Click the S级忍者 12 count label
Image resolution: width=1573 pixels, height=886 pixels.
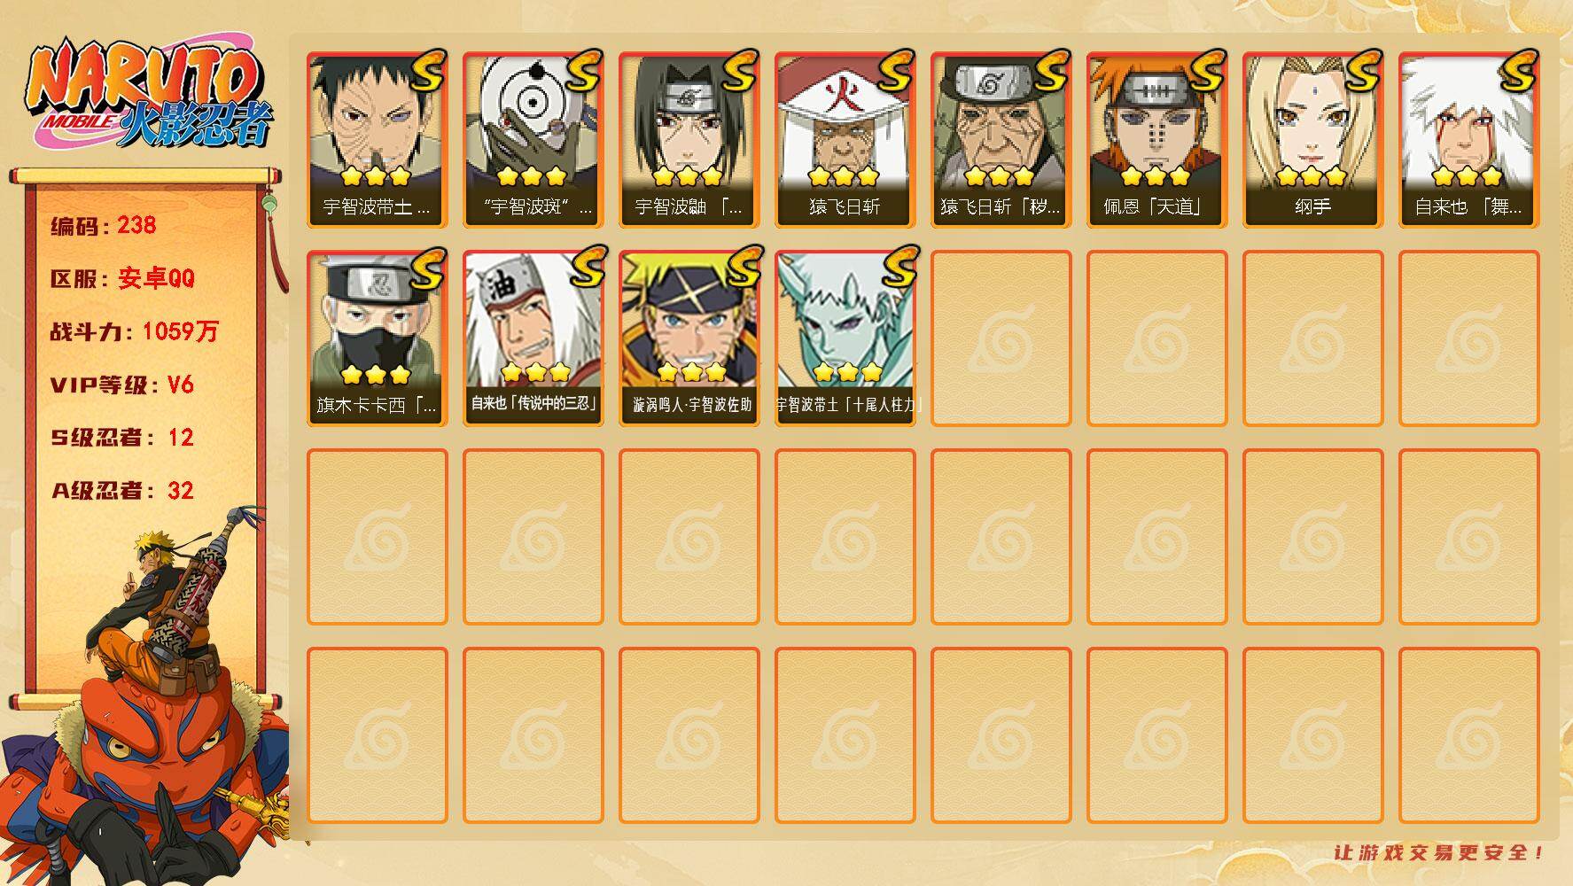[122, 438]
